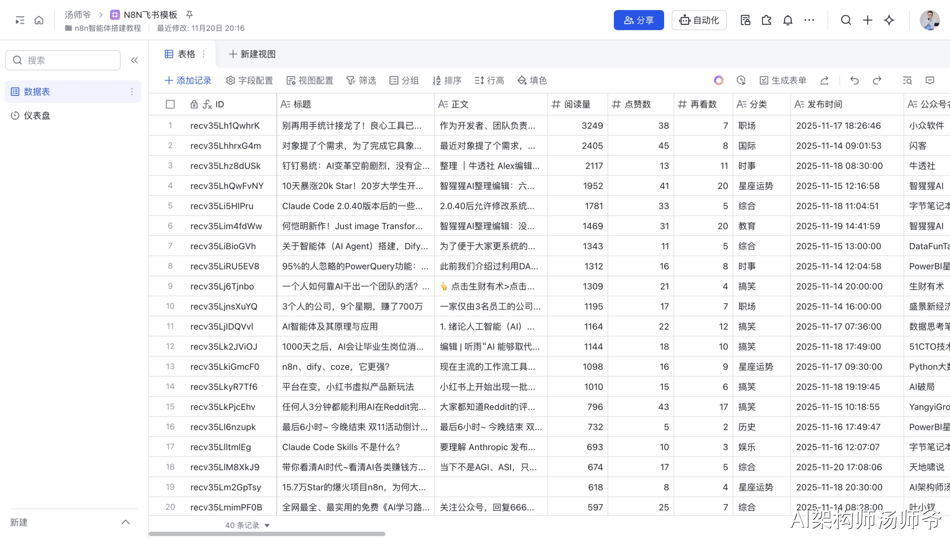This screenshot has height=538, width=950.
Task: Tick the select-all header checkbox
Action: [x=170, y=104]
